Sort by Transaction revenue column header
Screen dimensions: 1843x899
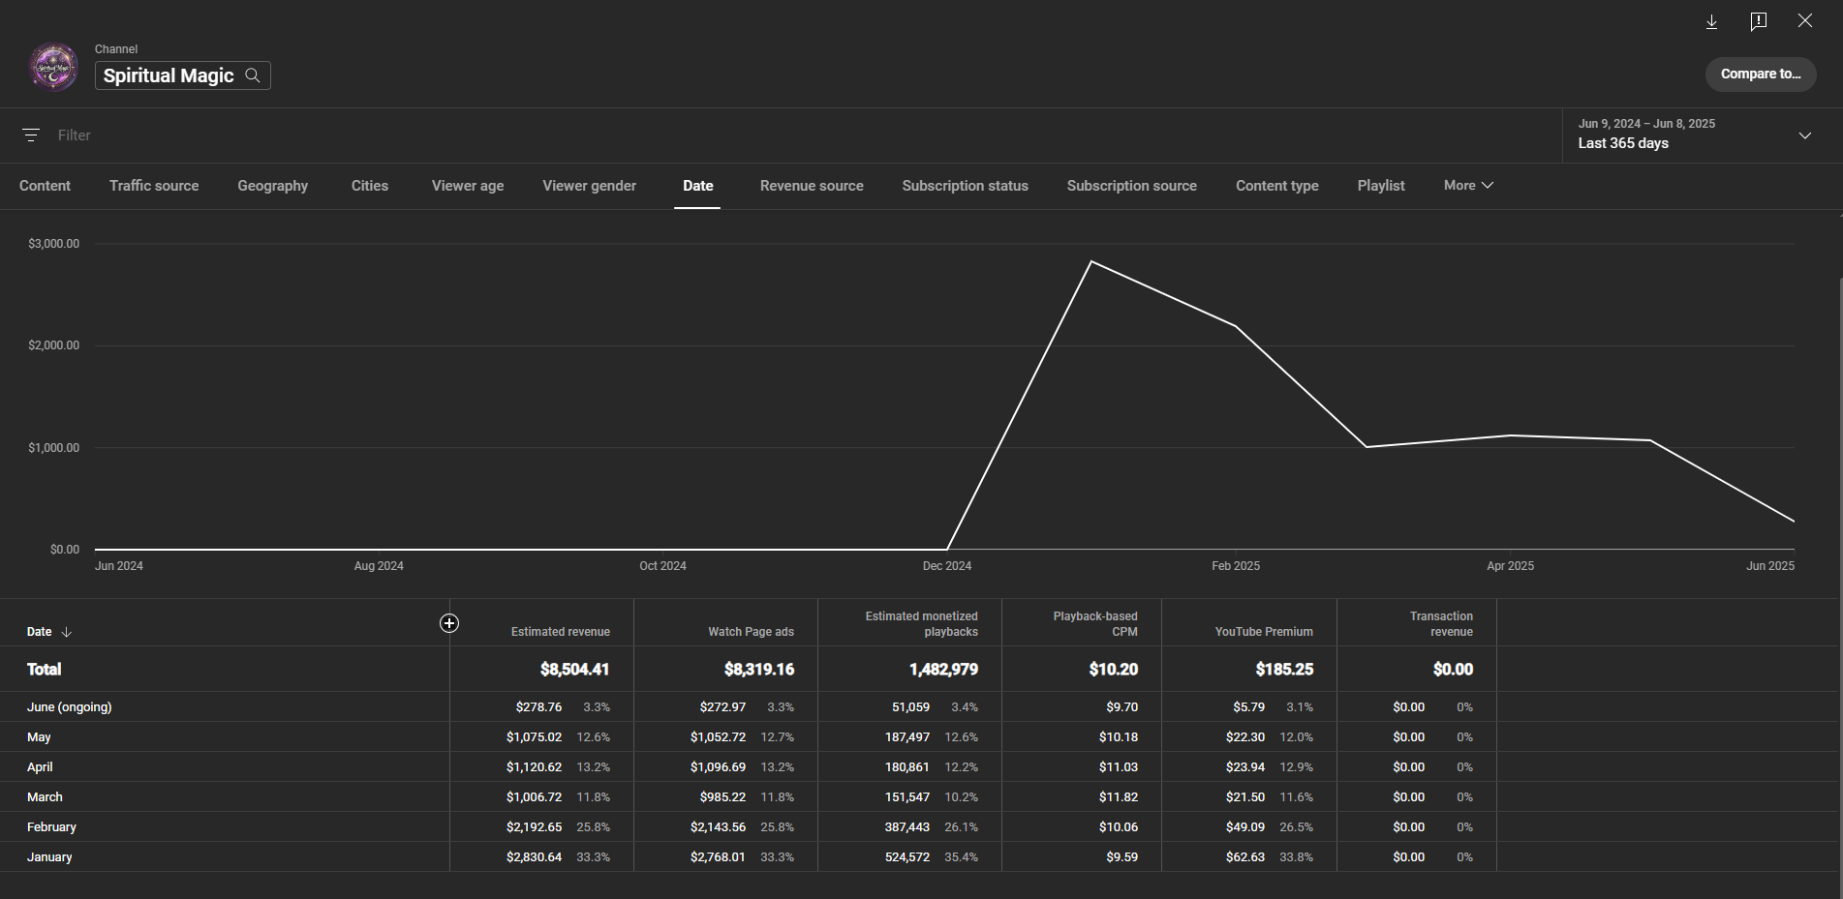tap(1441, 624)
